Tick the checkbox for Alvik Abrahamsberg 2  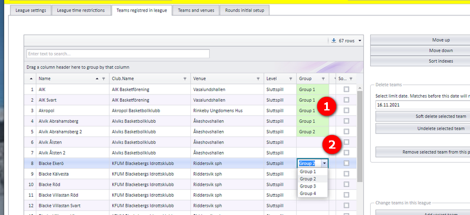[346, 132]
